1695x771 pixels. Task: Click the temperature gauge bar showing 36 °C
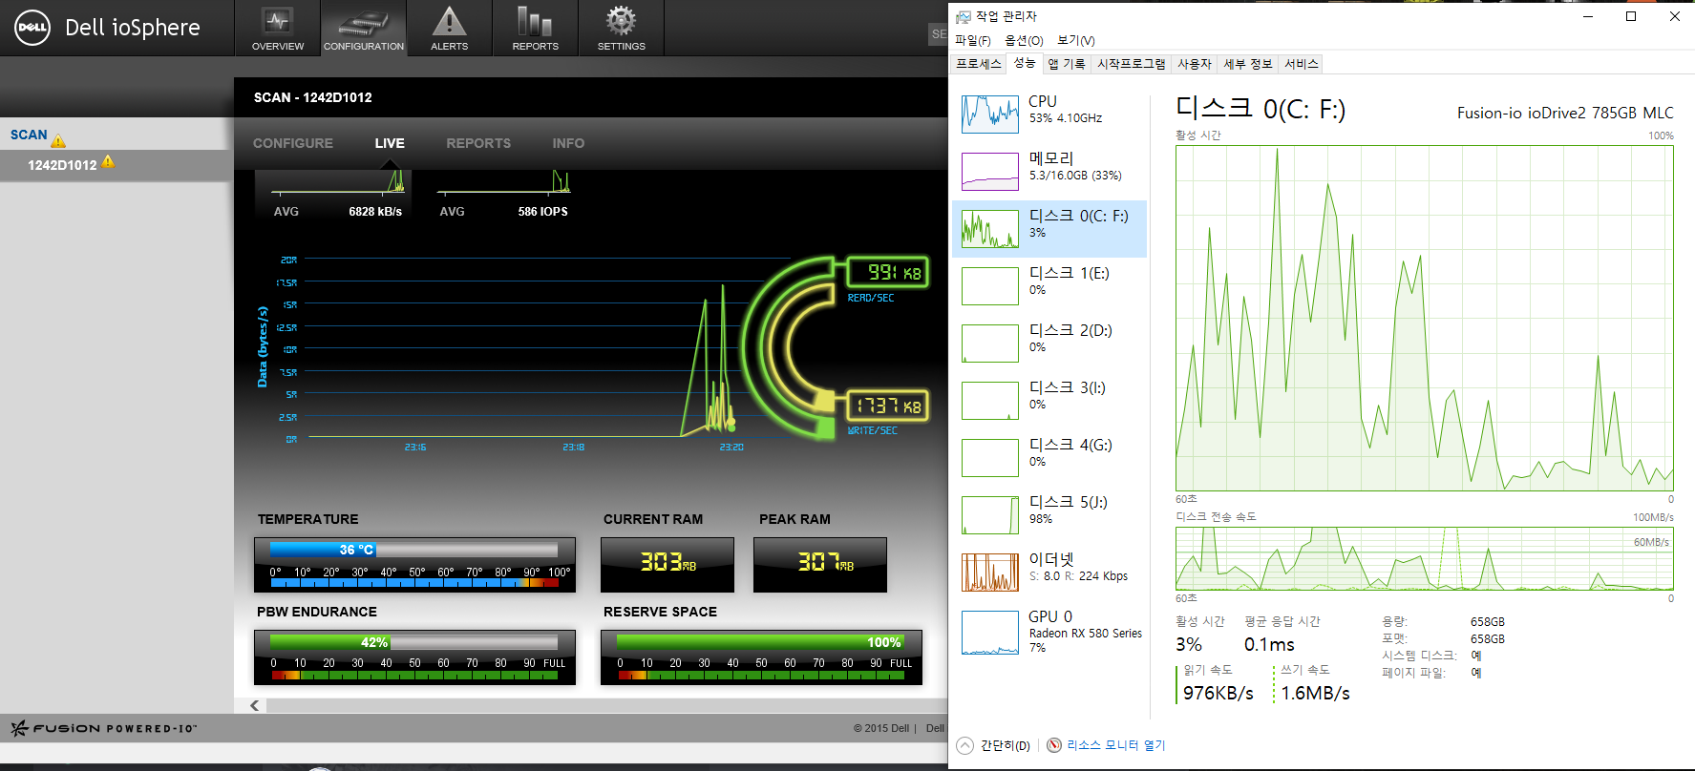(x=413, y=550)
